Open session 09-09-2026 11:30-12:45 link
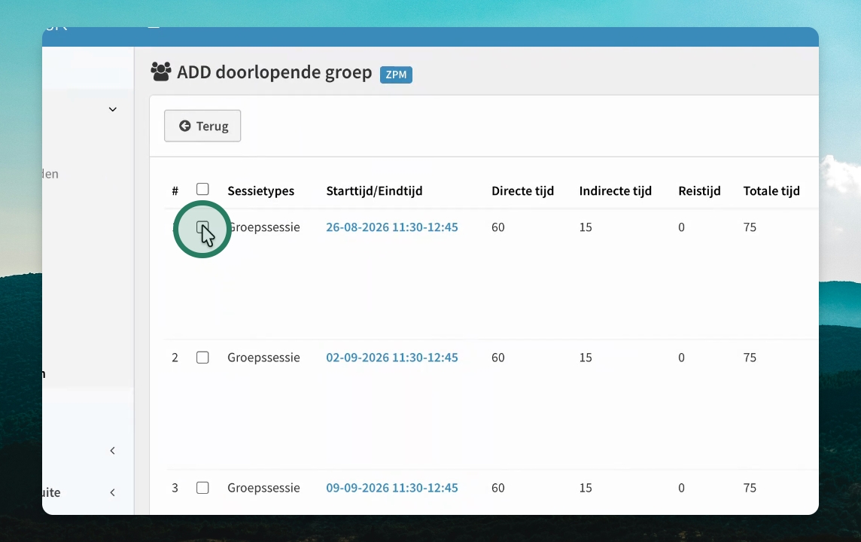The image size is (861, 542). click(392, 488)
